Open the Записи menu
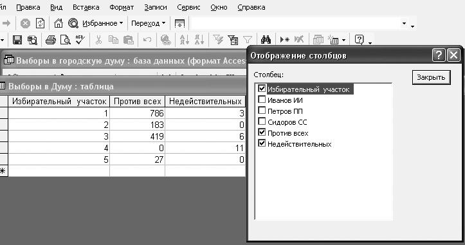This screenshot has width=465, height=245. click(x=156, y=7)
